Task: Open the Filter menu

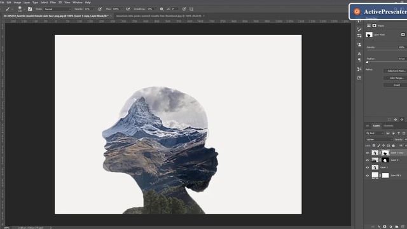Action: (53, 3)
